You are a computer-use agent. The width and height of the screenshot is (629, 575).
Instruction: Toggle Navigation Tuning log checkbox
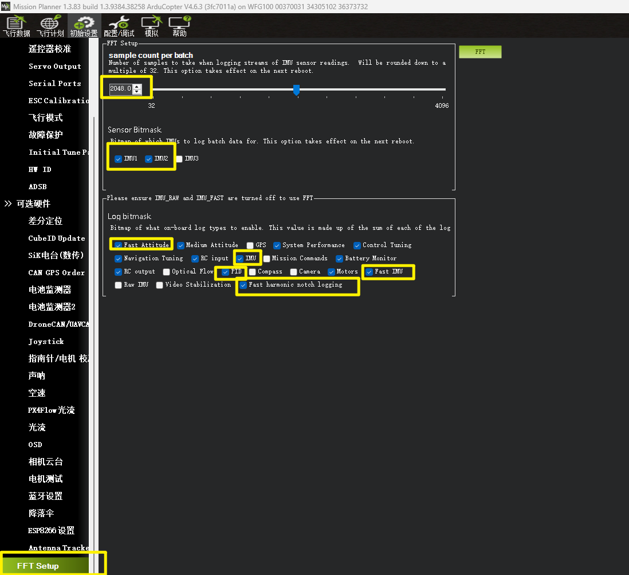(119, 259)
